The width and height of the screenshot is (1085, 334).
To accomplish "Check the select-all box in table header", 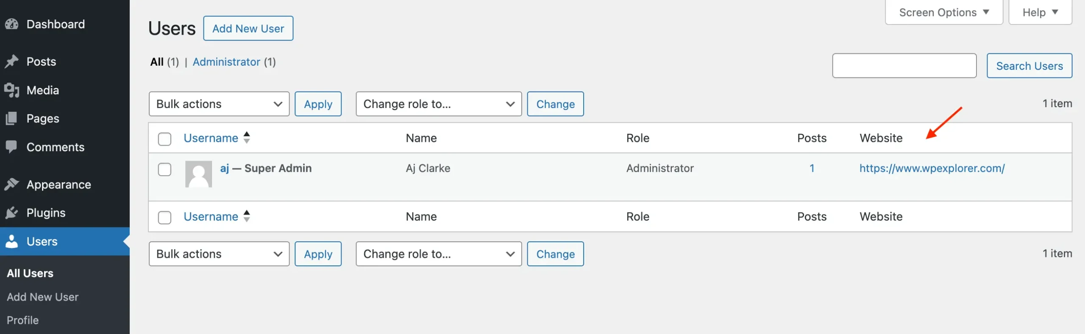I will tap(164, 139).
